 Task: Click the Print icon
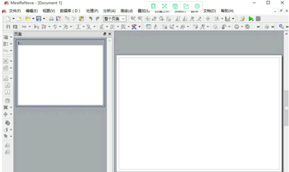click(x=52, y=19)
